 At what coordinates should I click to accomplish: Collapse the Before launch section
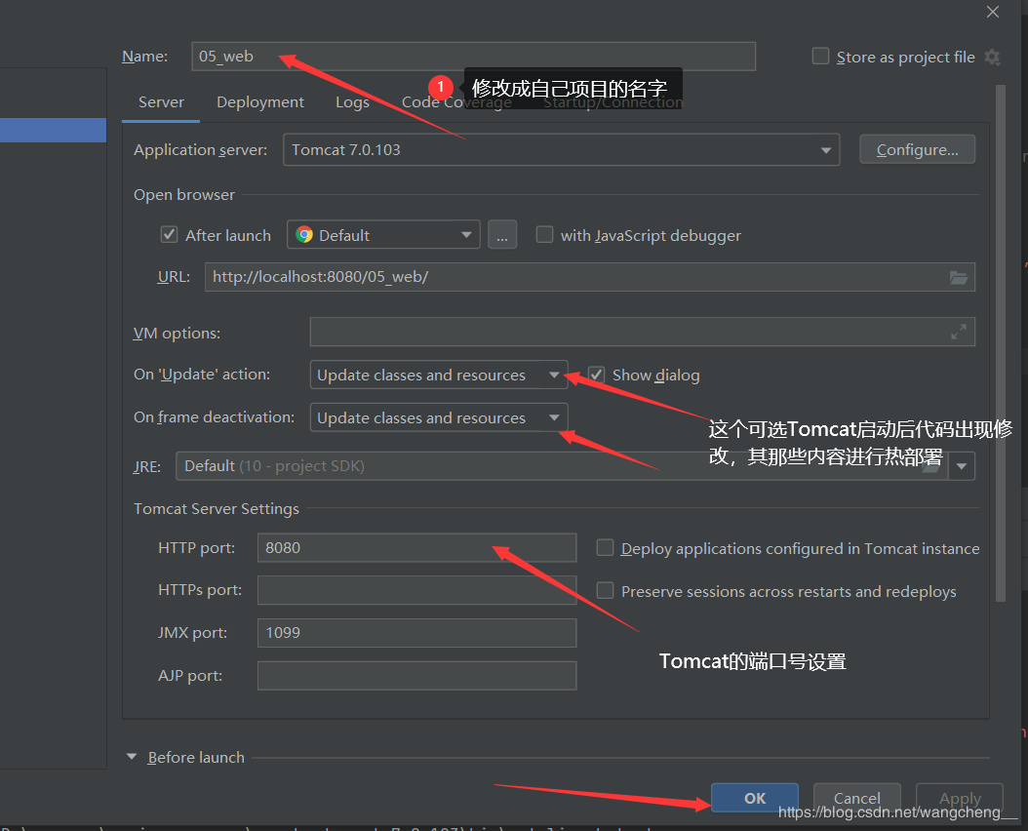pos(132,757)
